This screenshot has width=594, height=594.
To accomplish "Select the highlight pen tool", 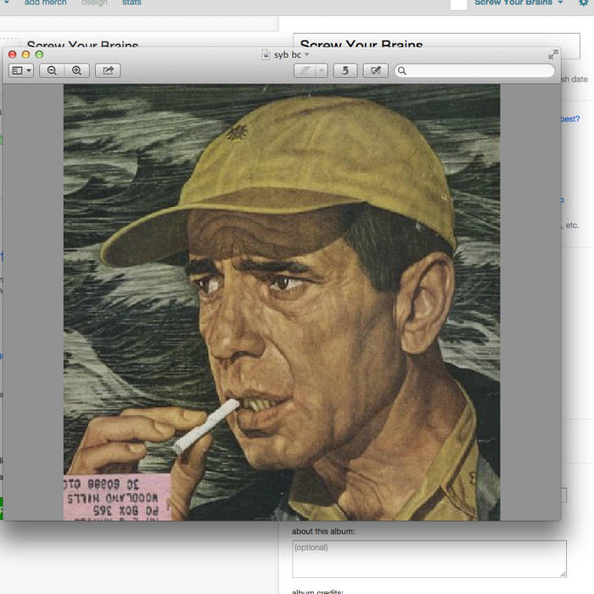I will [x=304, y=70].
